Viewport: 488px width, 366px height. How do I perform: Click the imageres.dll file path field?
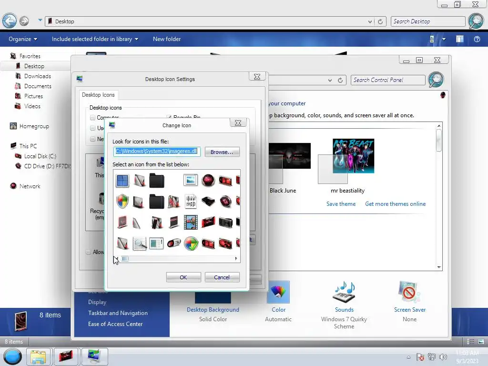point(157,151)
